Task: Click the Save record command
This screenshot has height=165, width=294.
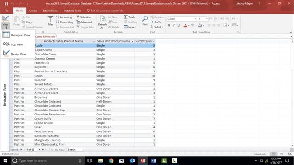Action: [113, 22]
